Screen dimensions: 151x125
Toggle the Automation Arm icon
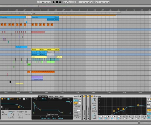(67, 2)
